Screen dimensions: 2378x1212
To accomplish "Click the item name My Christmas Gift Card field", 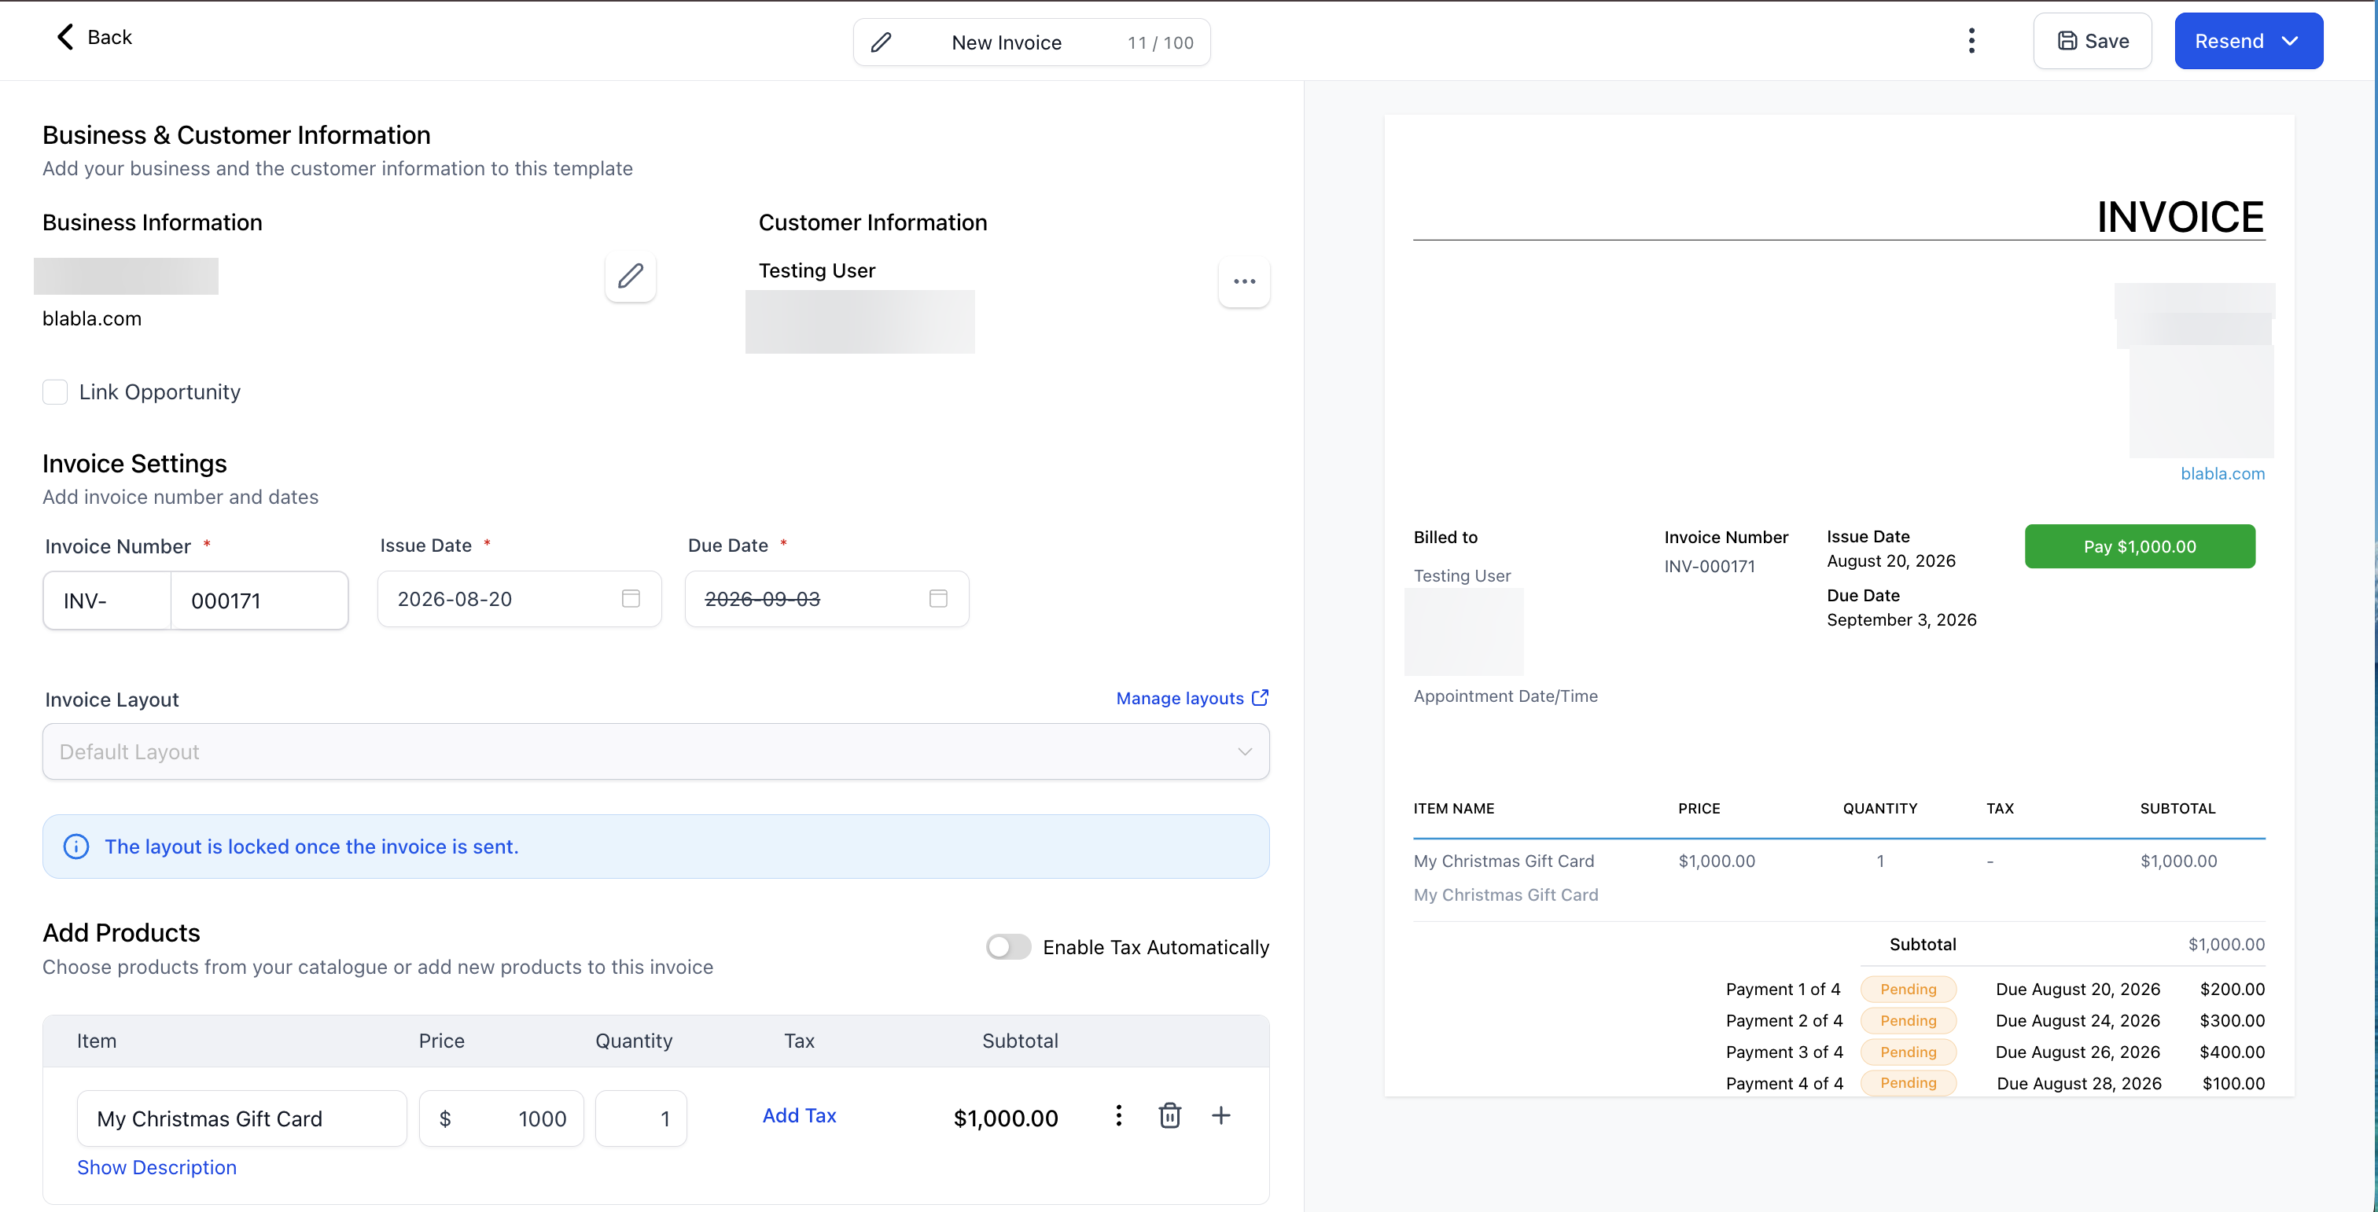I will tap(242, 1118).
